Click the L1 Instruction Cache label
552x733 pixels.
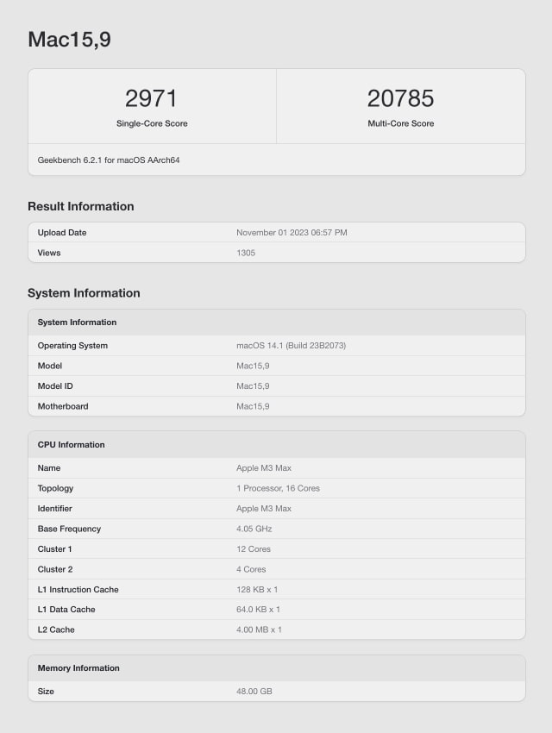(78, 590)
